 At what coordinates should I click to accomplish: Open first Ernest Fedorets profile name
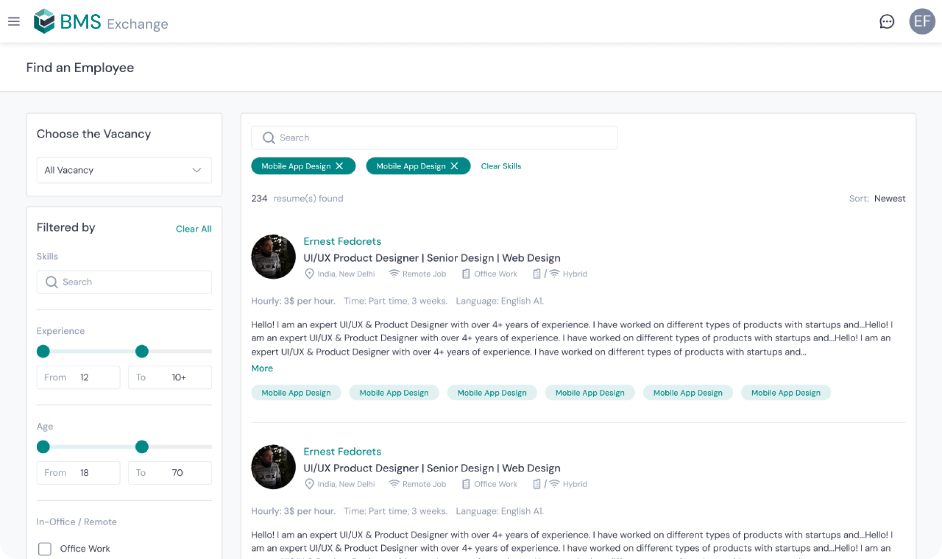(342, 241)
